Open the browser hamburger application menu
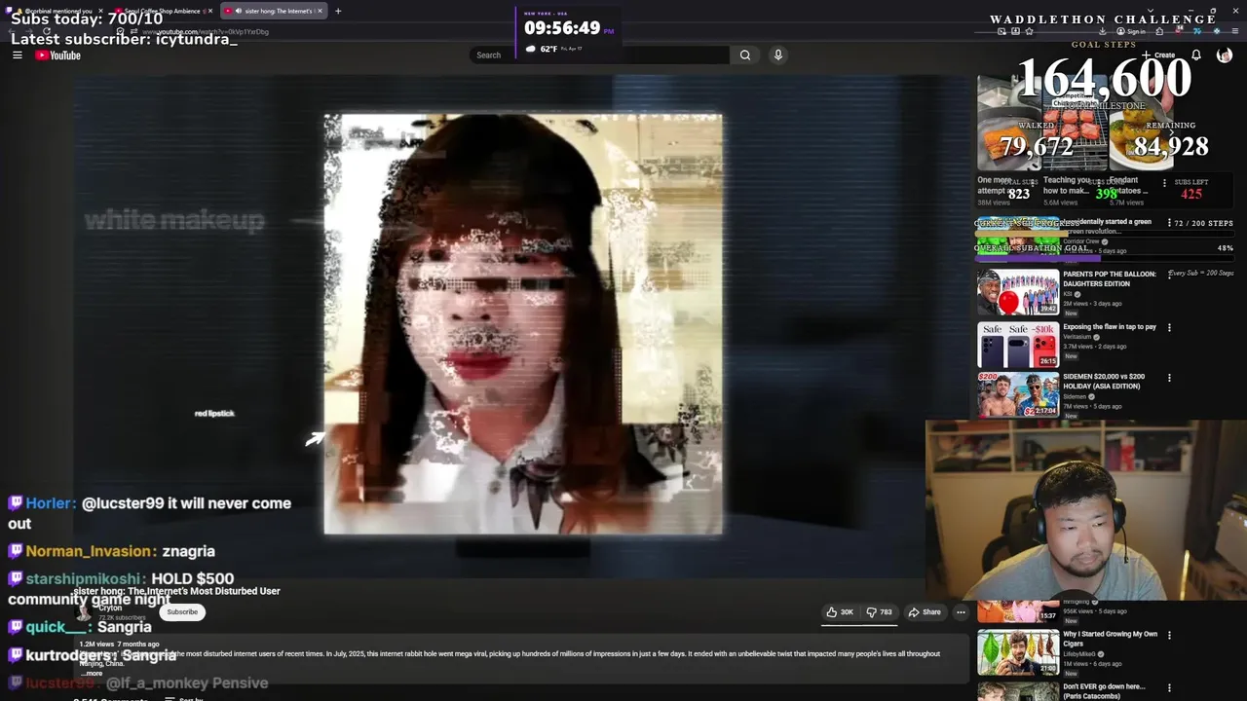 1235,31
